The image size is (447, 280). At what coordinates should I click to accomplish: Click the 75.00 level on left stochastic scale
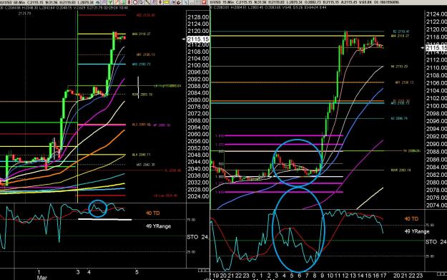coord(191,220)
